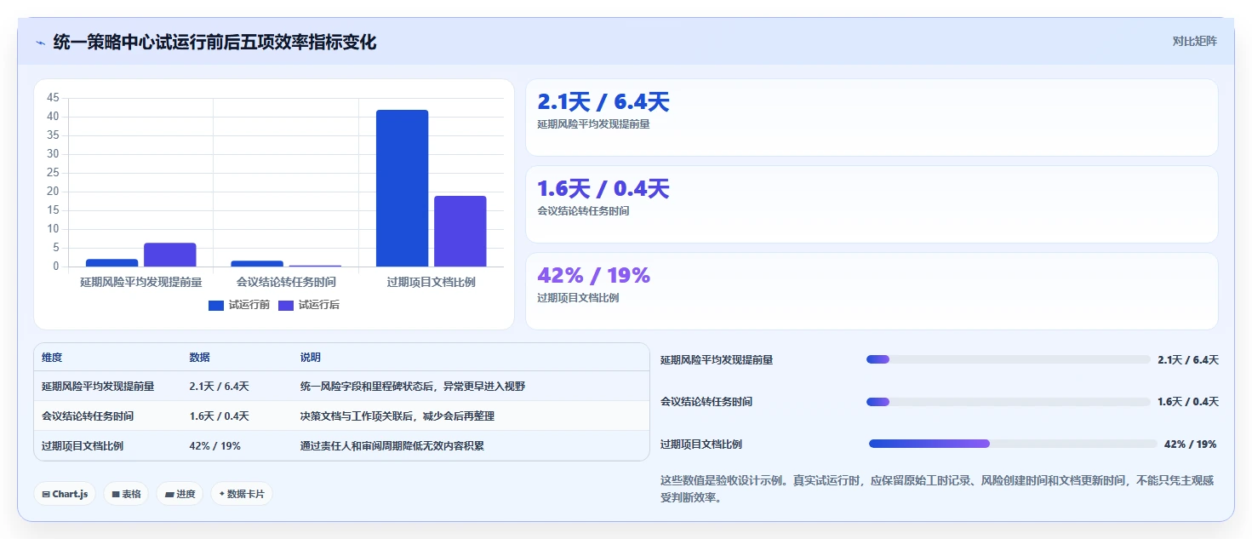Click table cell 42% / 19%
This screenshot has height=539, width=1252.
coord(214,446)
